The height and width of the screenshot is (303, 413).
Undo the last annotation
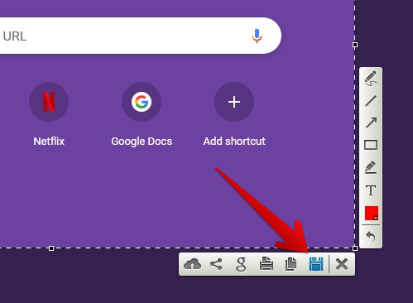371,236
